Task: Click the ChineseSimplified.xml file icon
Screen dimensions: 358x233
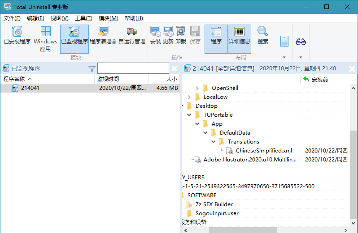Action: click(230, 151)
